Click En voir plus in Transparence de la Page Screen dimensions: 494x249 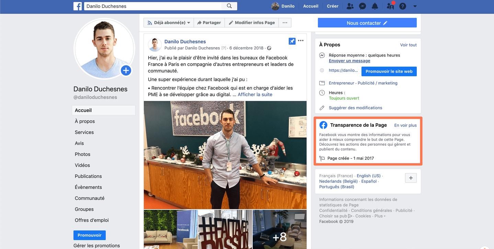[x=405, y=125]
